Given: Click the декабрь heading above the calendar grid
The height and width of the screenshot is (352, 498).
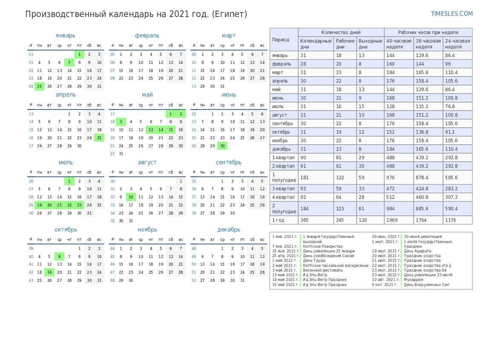Looking at the screenshot, I should click(229, 229).
